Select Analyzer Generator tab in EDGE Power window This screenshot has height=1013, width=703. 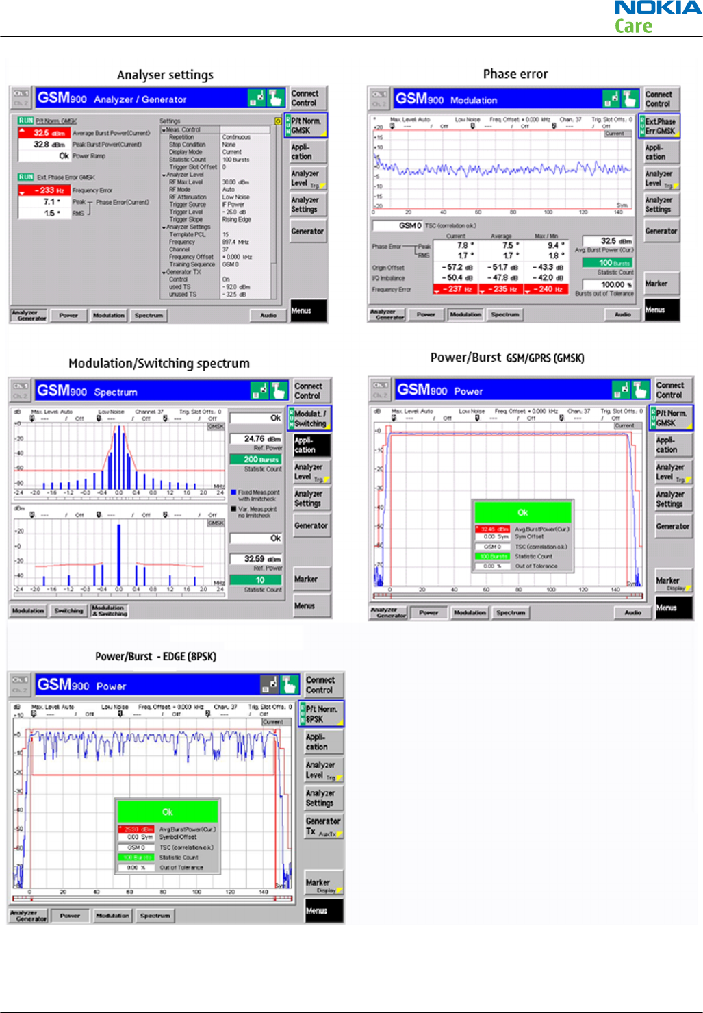pos(28,916)
